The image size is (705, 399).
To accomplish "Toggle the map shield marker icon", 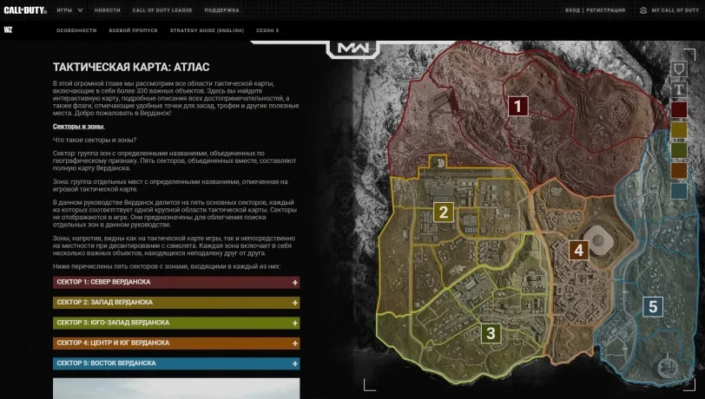I will (x=679, y=69).
